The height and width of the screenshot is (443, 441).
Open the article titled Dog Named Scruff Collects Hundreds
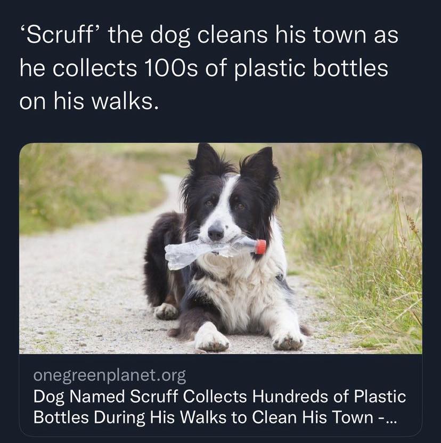(219, 407)
